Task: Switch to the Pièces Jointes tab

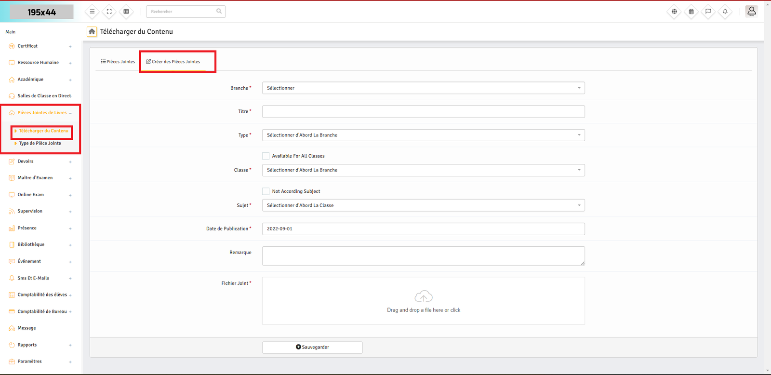Action: pos(118,62)
